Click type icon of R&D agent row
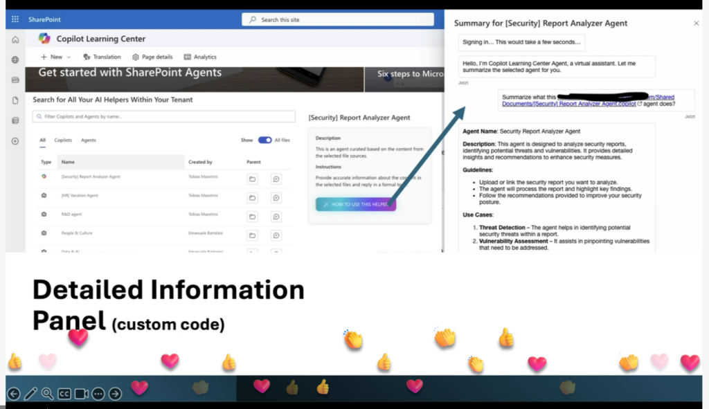709x409 pixels. pos(44,215)
